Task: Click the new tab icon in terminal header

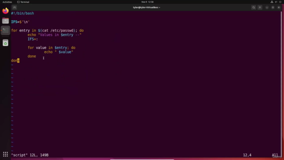Action: (15, 8)
